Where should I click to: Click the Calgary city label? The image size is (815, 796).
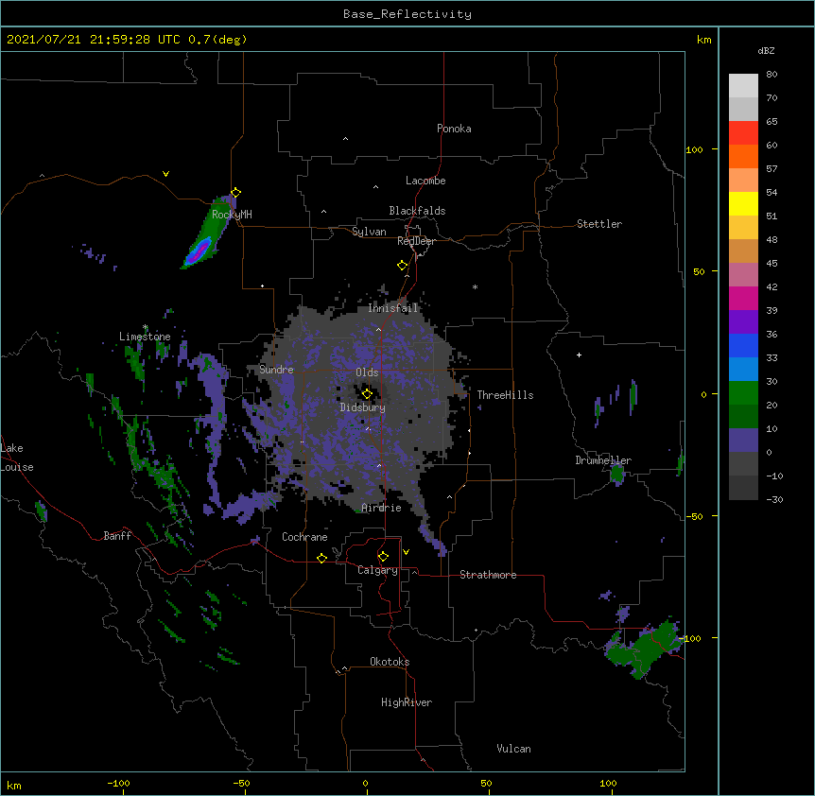pyautogui.click(x=377, y=570)
